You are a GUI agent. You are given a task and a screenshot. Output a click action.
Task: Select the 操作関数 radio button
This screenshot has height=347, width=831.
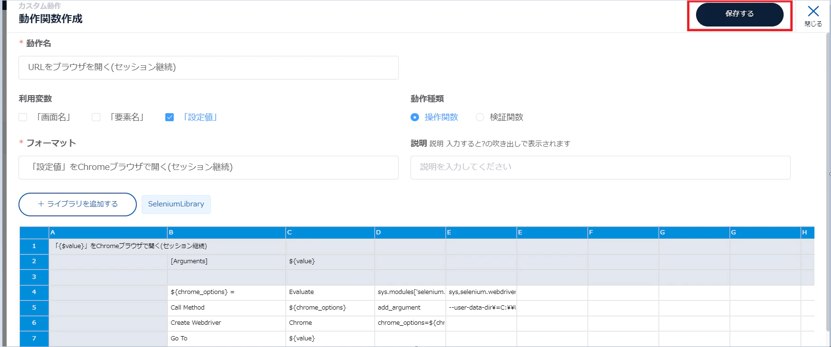[415, 117]
